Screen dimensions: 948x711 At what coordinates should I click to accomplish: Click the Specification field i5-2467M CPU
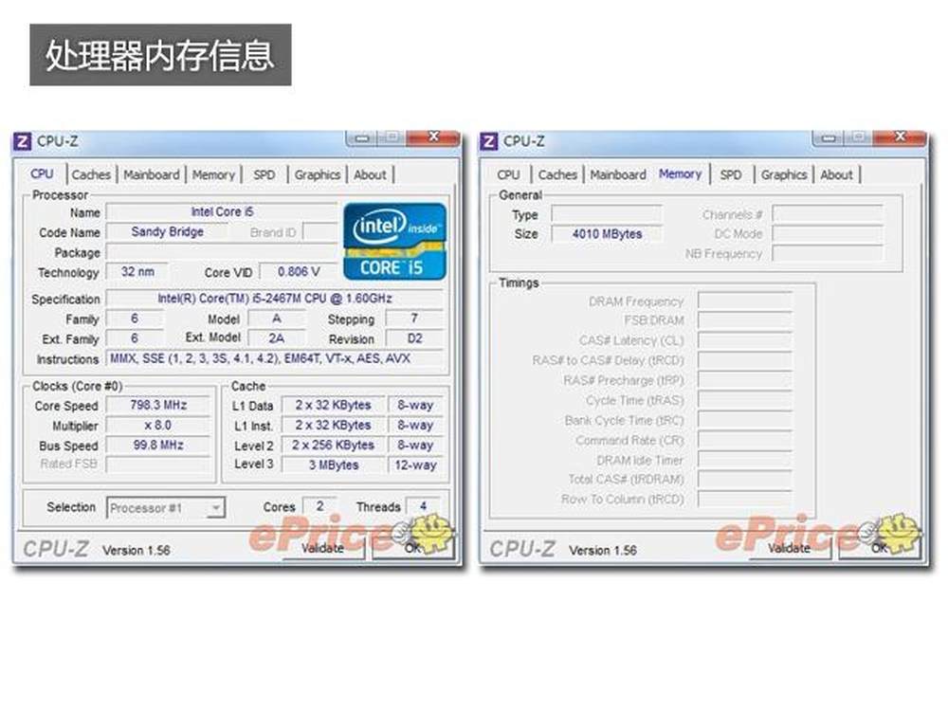coord(275,299)
